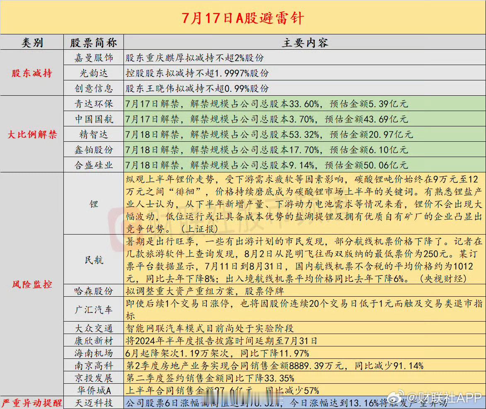Click the 股票简称 column header
This screenshot has width=486, height=409.
[93, 42]
